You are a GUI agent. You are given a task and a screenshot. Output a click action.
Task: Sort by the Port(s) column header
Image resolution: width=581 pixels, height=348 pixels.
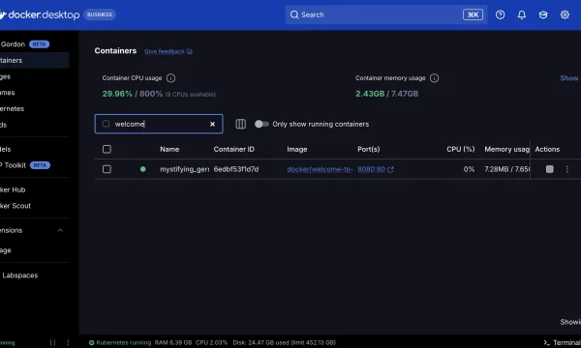(368, 149)
